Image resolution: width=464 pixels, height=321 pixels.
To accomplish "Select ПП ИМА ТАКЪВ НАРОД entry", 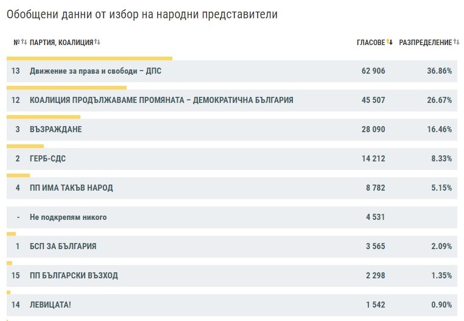I will (x=71, y=188).
